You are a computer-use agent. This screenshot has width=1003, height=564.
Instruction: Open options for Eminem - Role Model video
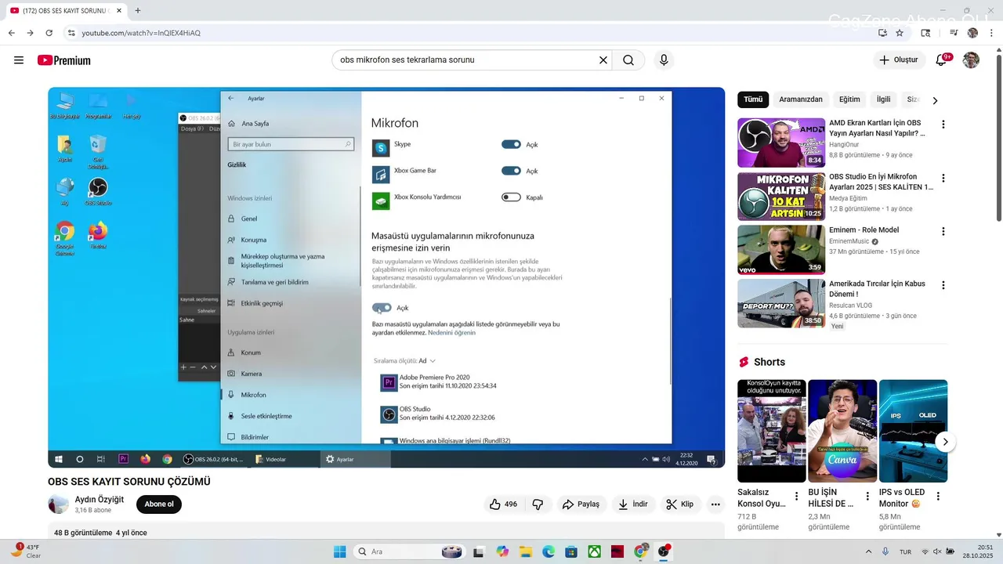click(x=943, y=232)
